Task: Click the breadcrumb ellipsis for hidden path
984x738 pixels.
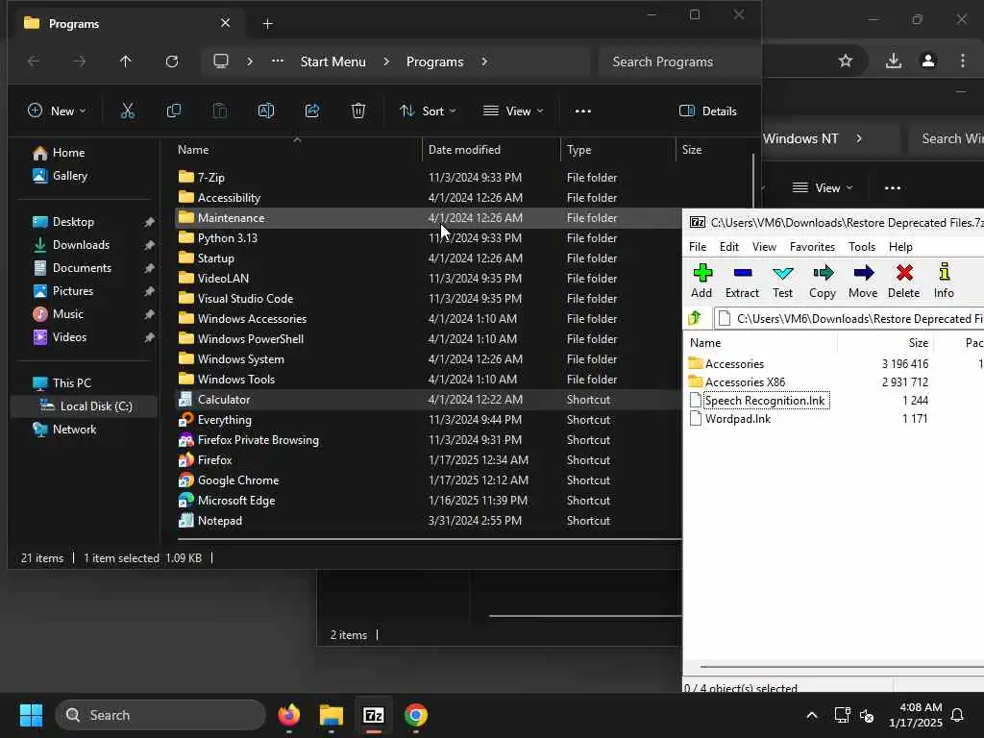Action: point(278,61)
